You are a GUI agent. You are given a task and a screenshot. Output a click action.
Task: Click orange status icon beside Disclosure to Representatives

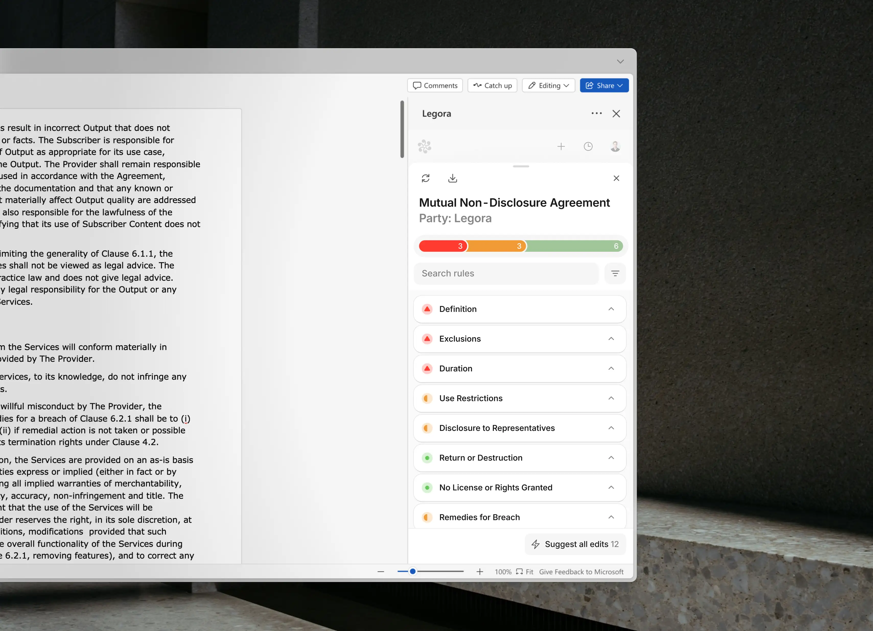click(427, 428)
